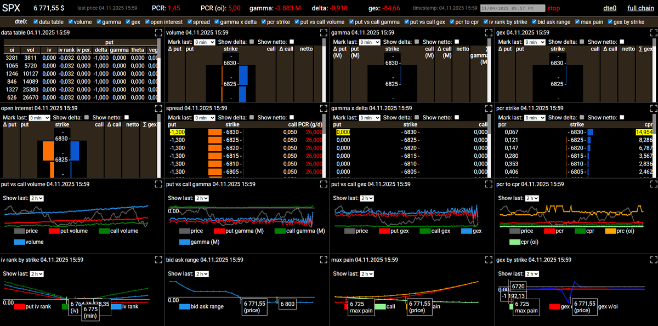Screen dimensions: 658x326
Task: Open Mark last dropdown in gex panel
Action: (x=535, y=42)
